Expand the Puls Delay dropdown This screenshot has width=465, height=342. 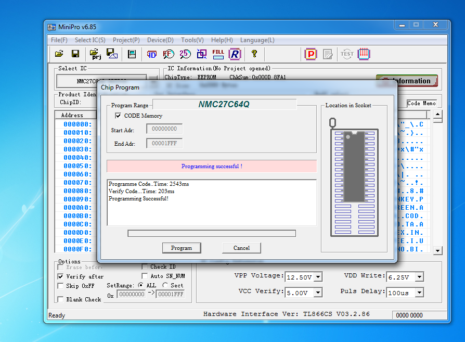(x=419, y=293)
